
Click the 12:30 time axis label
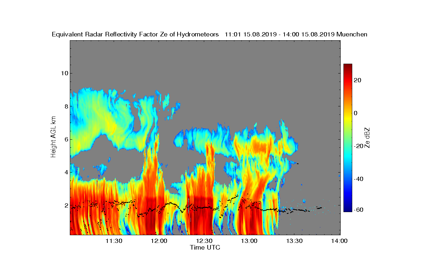click(205, 241)
